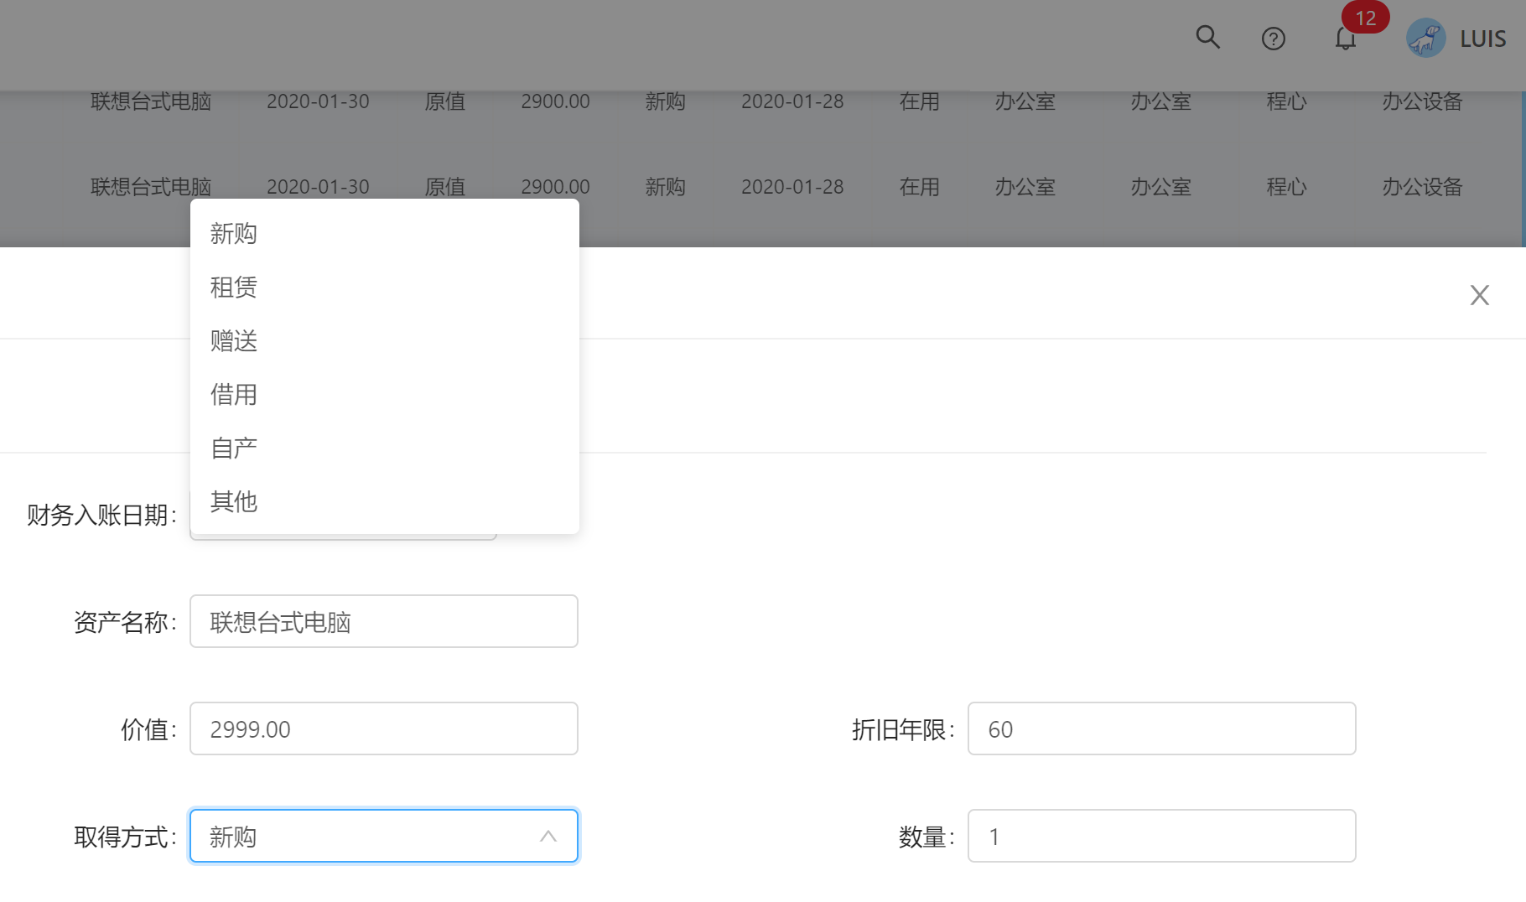Select 租赁 from the acquisition method list
This screenshot has width=1526, height=902.
233,288
